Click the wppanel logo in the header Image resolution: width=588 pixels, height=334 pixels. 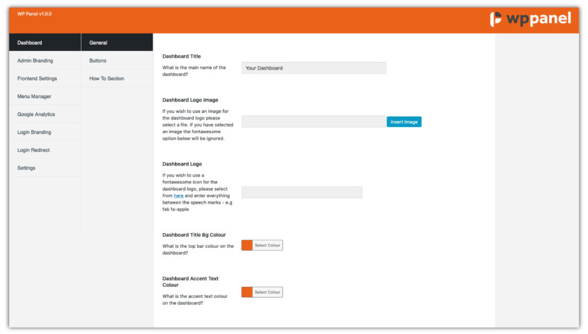point(530,19)
